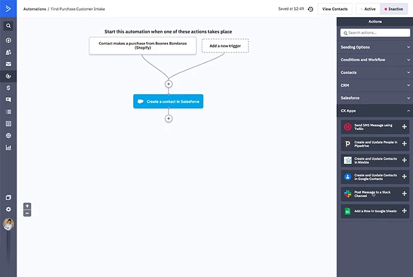Open the Shopify purchase trigger box

pos(143,45)
